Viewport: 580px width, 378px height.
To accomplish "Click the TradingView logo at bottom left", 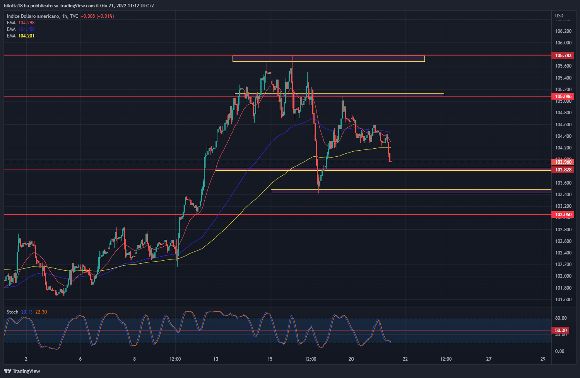I will point(22,371).
